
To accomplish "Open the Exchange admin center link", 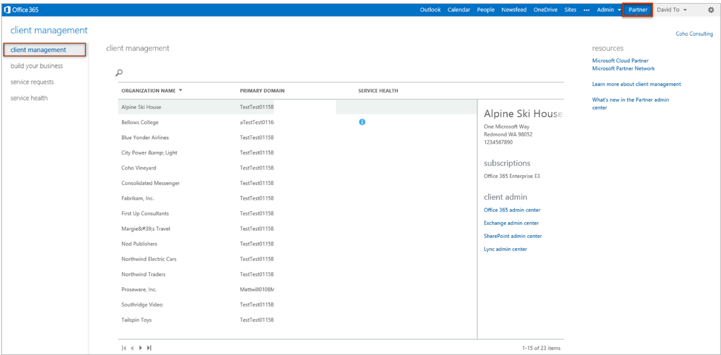I will 511,223.
